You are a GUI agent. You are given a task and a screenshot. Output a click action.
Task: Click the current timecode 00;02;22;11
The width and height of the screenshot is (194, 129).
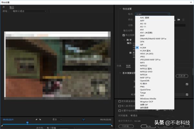(8, 120)
